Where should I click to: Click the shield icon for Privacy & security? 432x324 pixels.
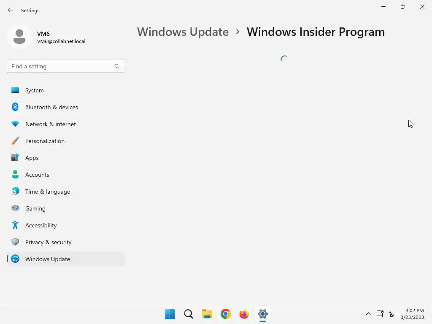(15, 242)
